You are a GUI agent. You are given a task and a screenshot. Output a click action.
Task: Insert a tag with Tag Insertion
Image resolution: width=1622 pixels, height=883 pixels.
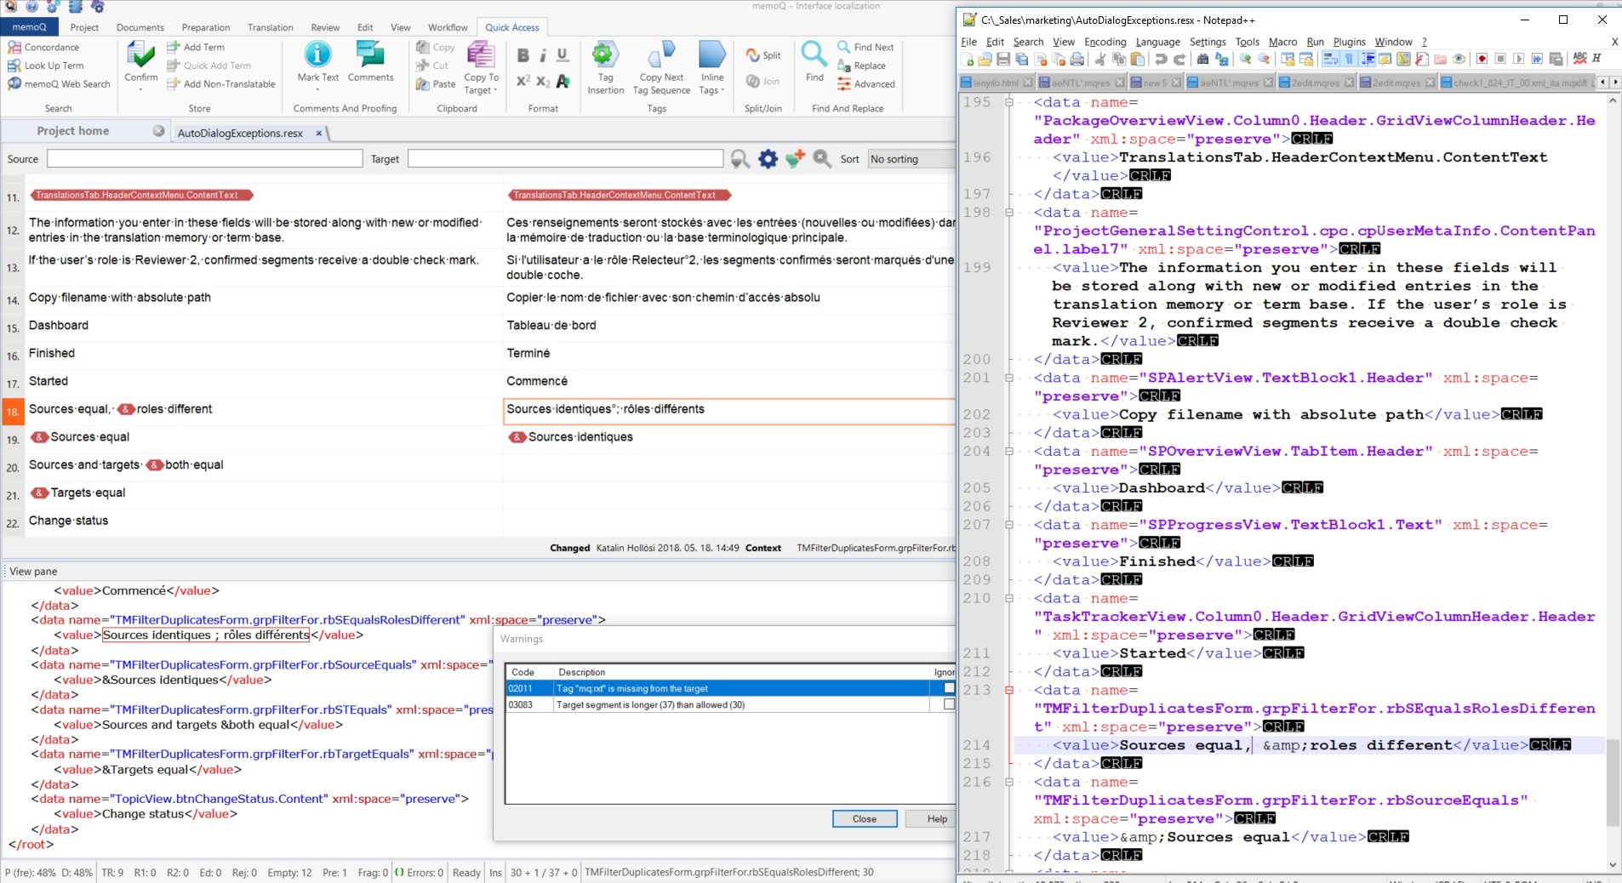pyautogui.click(x=605, y=66)
